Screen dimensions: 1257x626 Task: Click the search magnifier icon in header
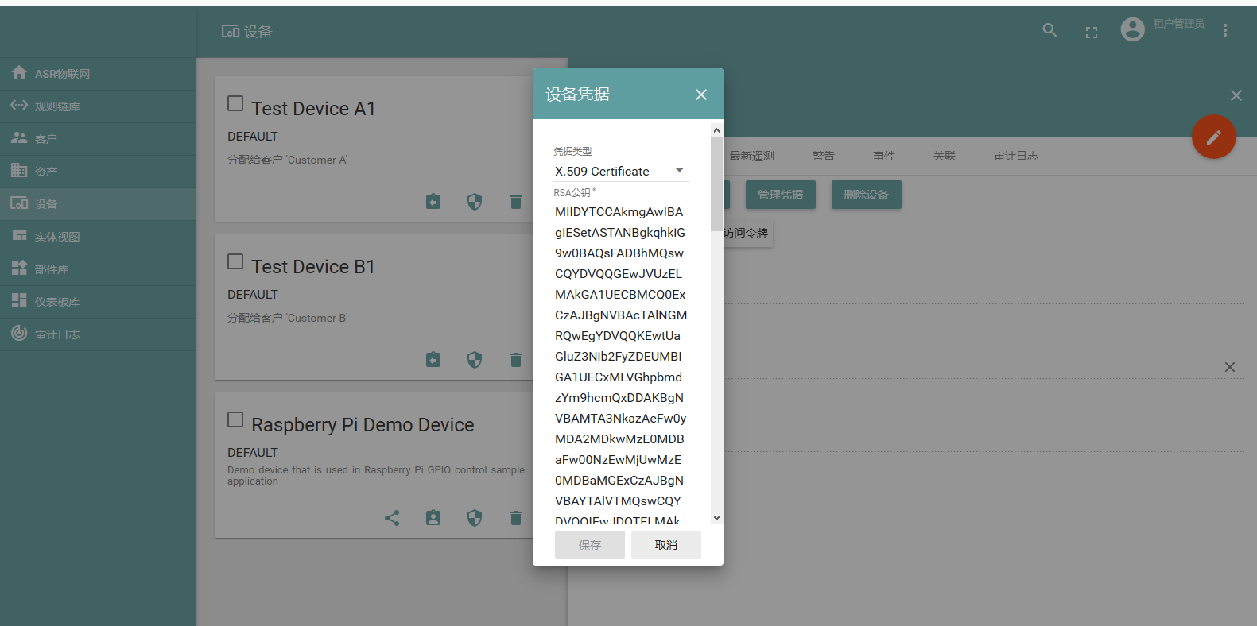pyautogui.click(x=1049, y=30)
